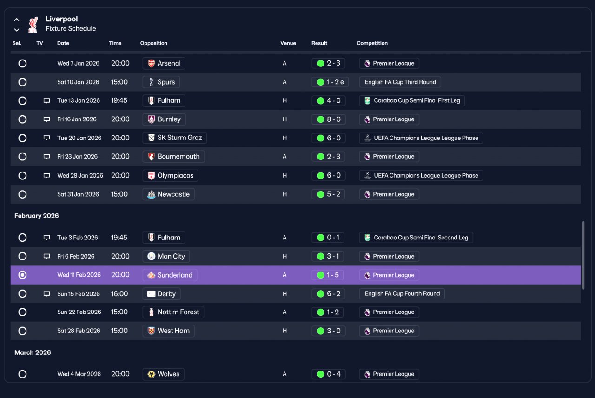Click the Carabao Cup icon on the 13 Jan Fulham row
The width and height of the screenshot is (595, 398).
tap(367, 100)
